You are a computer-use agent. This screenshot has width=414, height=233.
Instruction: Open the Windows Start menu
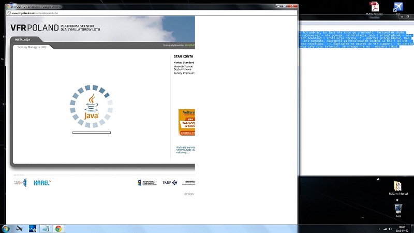point(6,228)
